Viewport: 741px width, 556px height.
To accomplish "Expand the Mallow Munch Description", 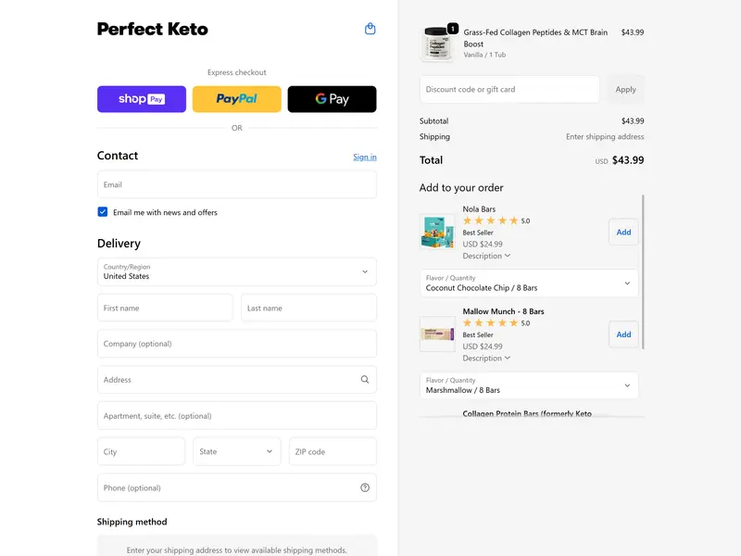I will [x=486, y=358].
